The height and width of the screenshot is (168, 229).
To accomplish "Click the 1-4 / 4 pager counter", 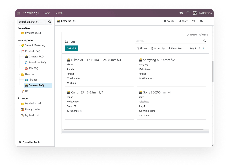I will point(192,48).
